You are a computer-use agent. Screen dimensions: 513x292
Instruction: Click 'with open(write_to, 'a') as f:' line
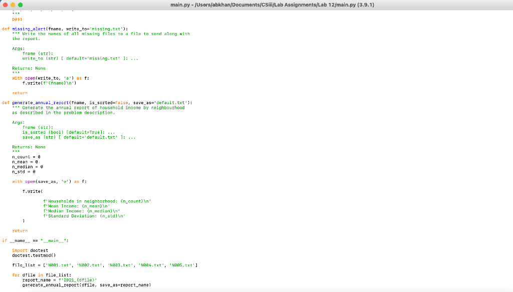point(51,78)
